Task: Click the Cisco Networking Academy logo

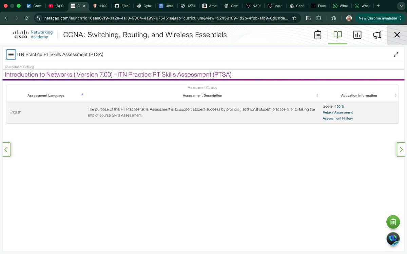Action: pyautogui.click(x=33, y=35)
